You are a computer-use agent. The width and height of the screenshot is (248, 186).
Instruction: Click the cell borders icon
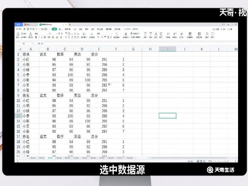(45, 37)
